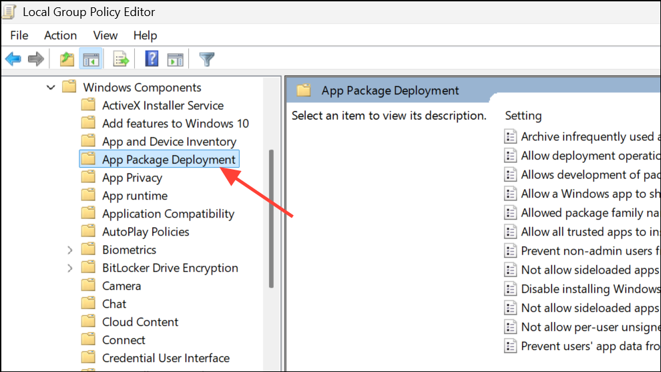Screen dimensions: 661x372
Task: Toggle Show/Hide Action Pane toolbar icon
Action: (175, 59)
